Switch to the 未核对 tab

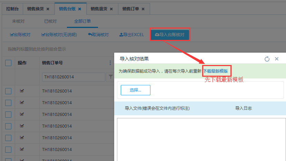coord(18,21)
